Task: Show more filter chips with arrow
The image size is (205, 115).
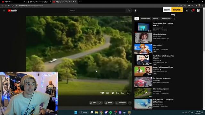Action: pyautogui.click(x=175, y=19)
